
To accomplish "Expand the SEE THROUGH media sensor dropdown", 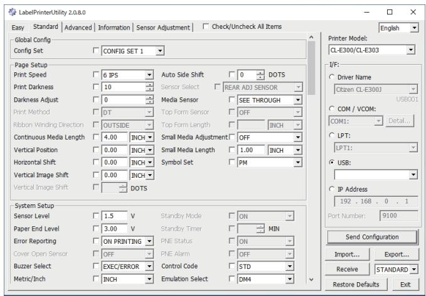I will point(270,100).
